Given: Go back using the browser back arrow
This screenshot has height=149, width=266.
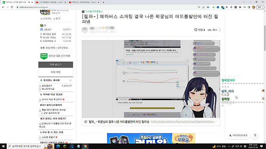Looking at the screenshot, I should click(x=3, y=7).
